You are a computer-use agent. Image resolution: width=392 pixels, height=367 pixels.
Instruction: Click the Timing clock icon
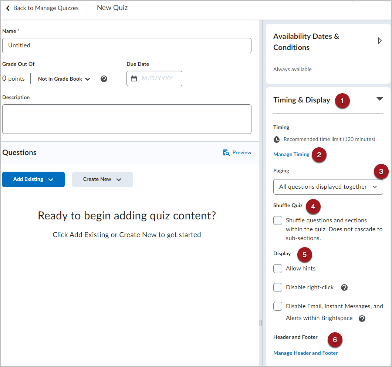pos(277,139)
